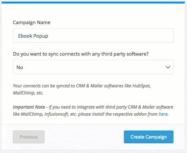Click the blue bar atop the dialog
The image size is (187, 153).
tap(93, 3)
